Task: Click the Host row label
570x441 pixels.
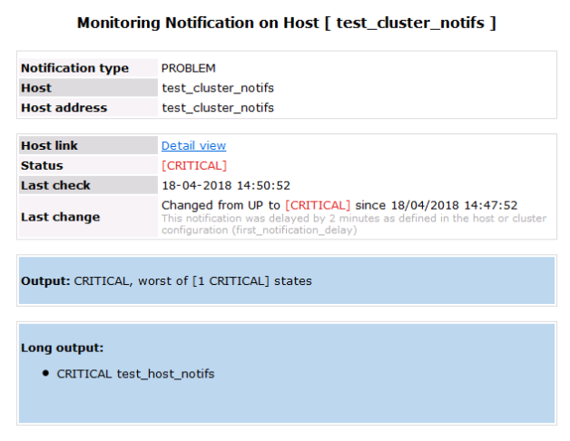Action: pos(35,88)
